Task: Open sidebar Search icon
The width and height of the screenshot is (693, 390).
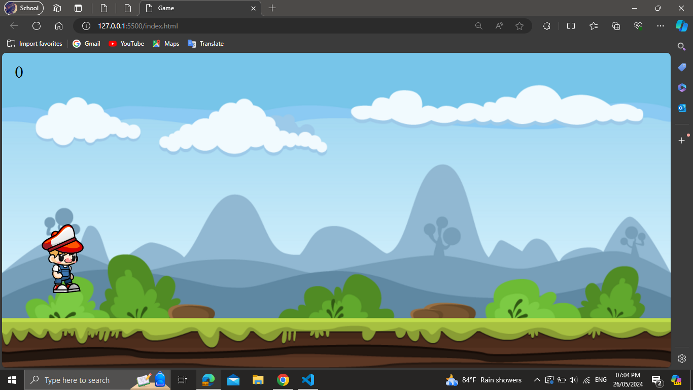Action: 682,47
